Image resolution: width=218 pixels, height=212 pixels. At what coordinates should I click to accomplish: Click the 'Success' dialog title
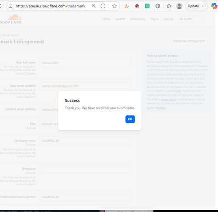click(x=72, y=101)
